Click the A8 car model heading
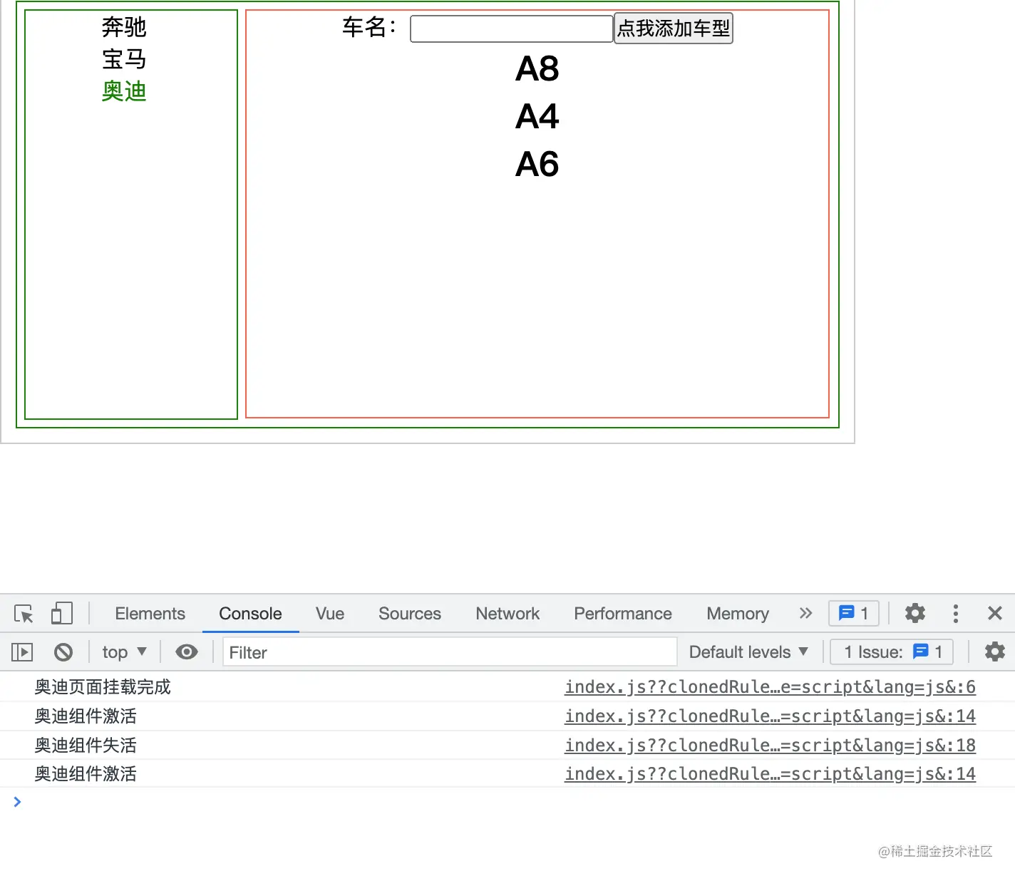1015x881 pixels. 537,69
